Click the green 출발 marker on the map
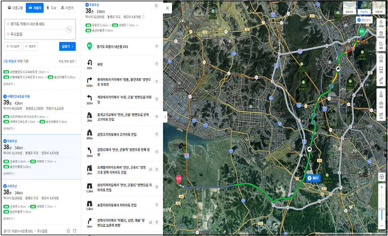The height and width of the screenshot is (236, 388). (362, 32)
